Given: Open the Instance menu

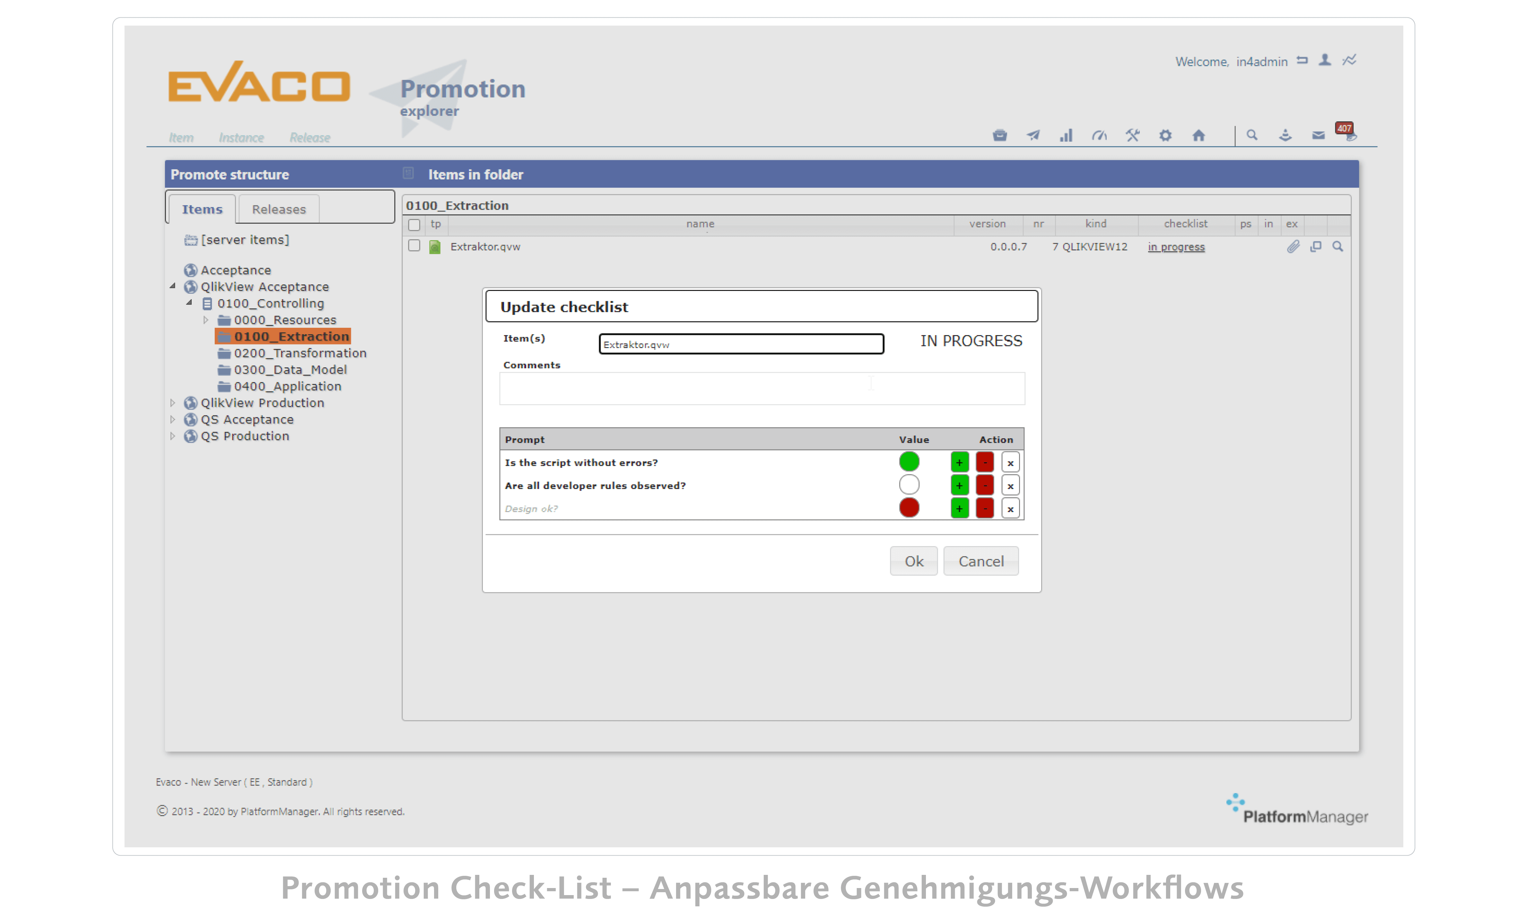Looking at the screenshot, I should coord(241,137).
